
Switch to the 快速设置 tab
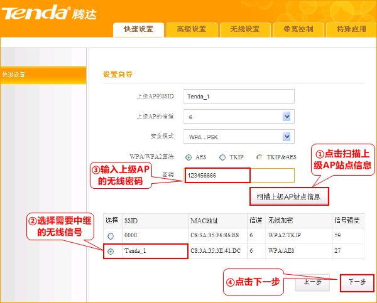[x=138, y=29]
